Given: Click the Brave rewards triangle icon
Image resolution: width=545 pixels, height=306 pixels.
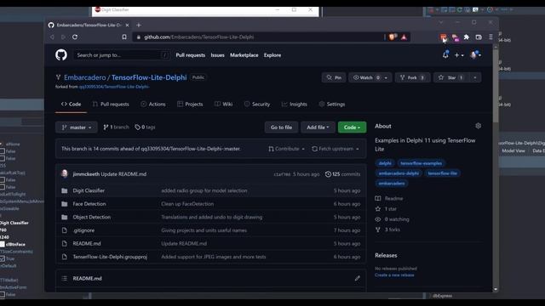Looking at the screenshot, I should [x=404, y=37].
